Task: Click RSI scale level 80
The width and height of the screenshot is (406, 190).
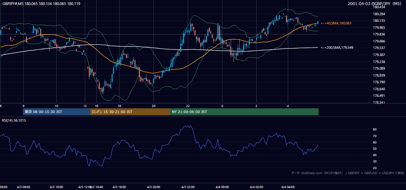Action: 375,130
